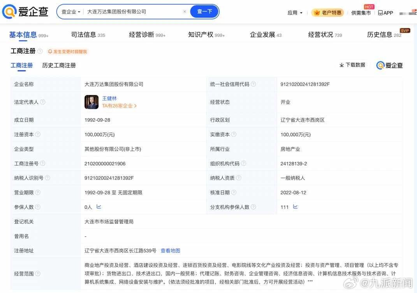Switch to the 司法信息 tab
Viewport: 417px width, 293px height.
click(88, 35)
